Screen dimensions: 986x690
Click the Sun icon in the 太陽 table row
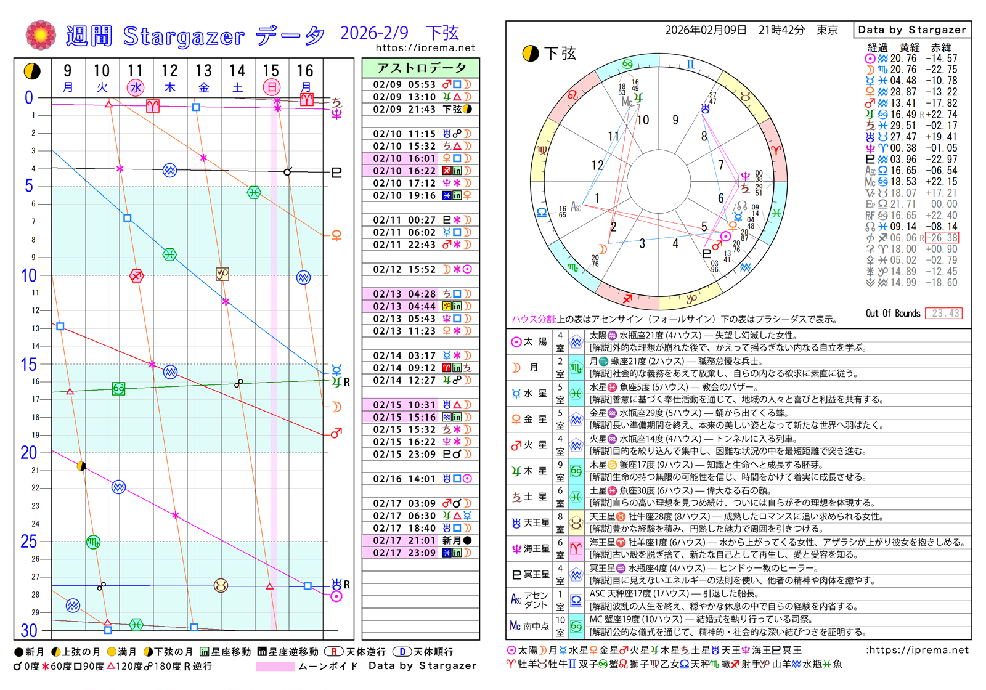[516, 342]
